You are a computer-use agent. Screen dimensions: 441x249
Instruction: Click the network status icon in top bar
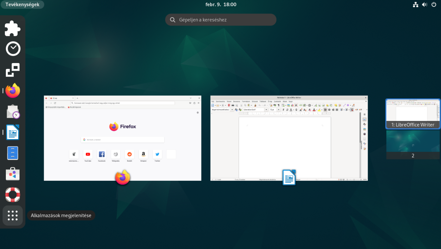(416, 4)
